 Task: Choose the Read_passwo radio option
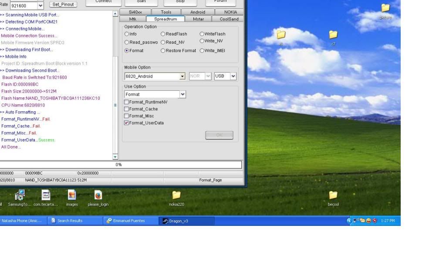click(127, 42)
